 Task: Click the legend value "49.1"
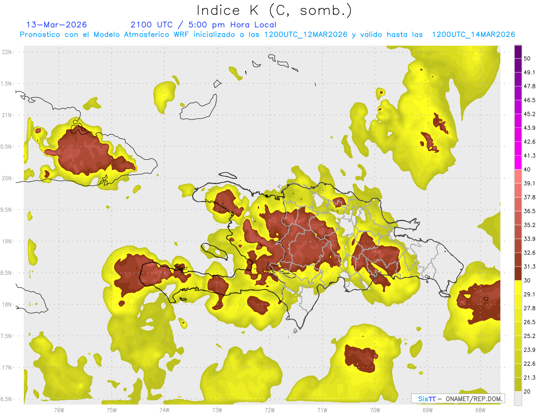[x=530, y=72]
